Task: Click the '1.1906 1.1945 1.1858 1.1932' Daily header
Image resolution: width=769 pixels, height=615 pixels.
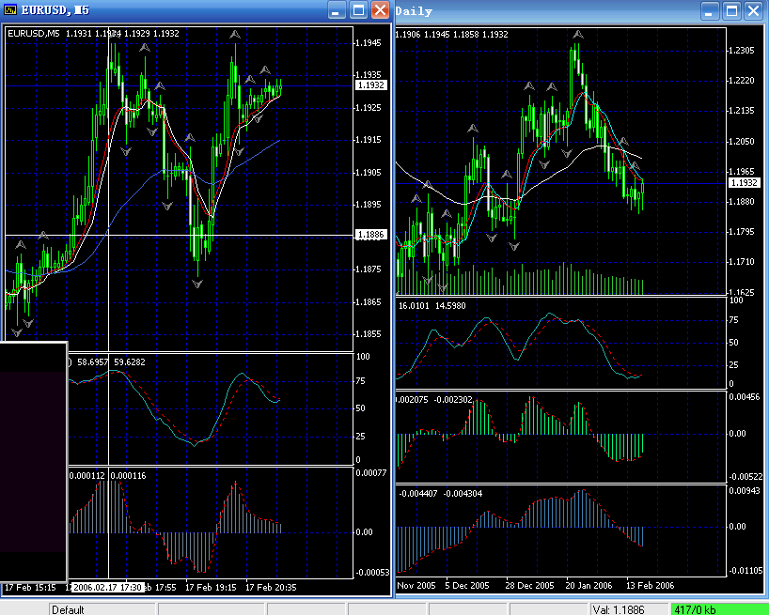Action: 451,35
